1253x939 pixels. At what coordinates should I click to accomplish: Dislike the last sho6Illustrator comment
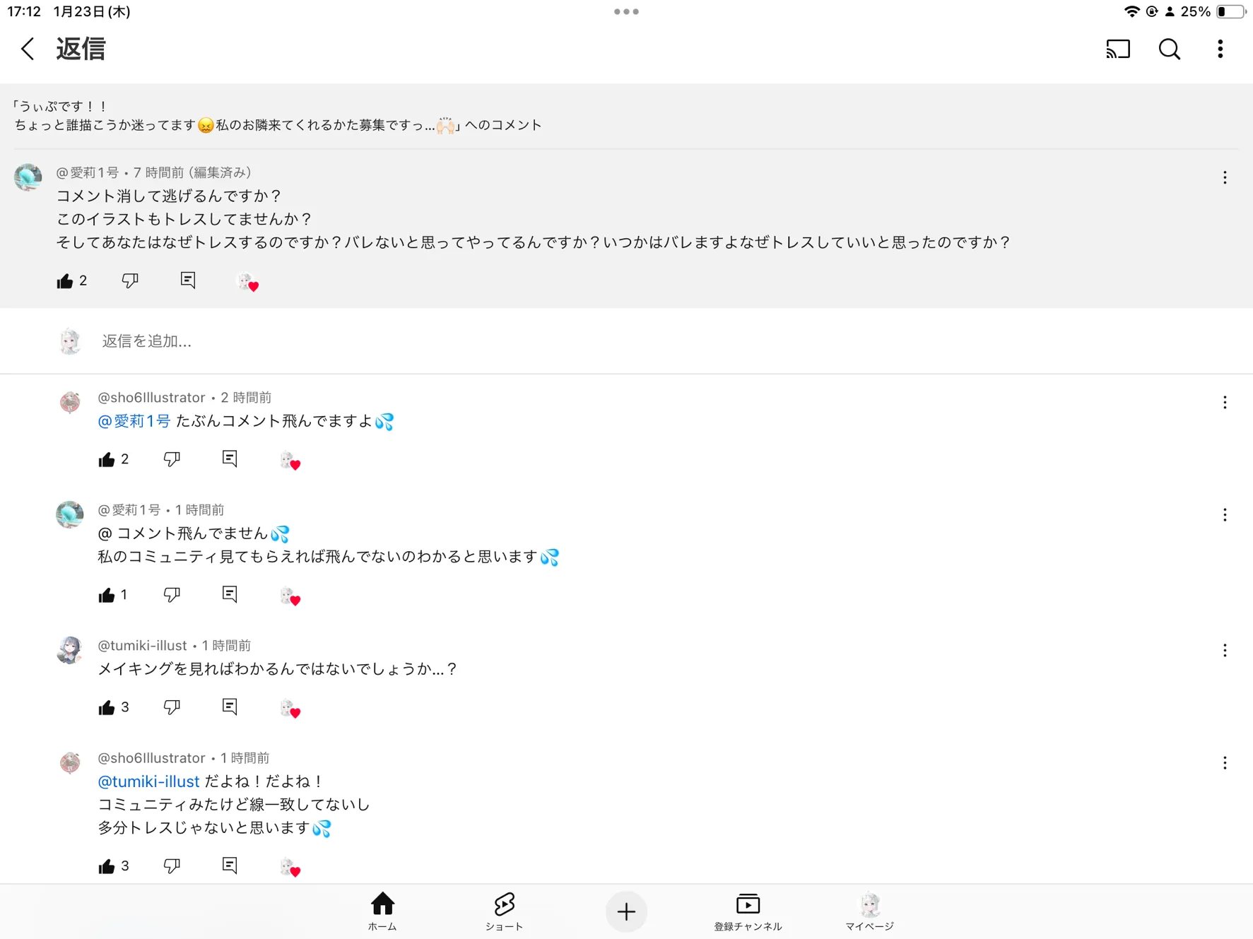[172, 866]
